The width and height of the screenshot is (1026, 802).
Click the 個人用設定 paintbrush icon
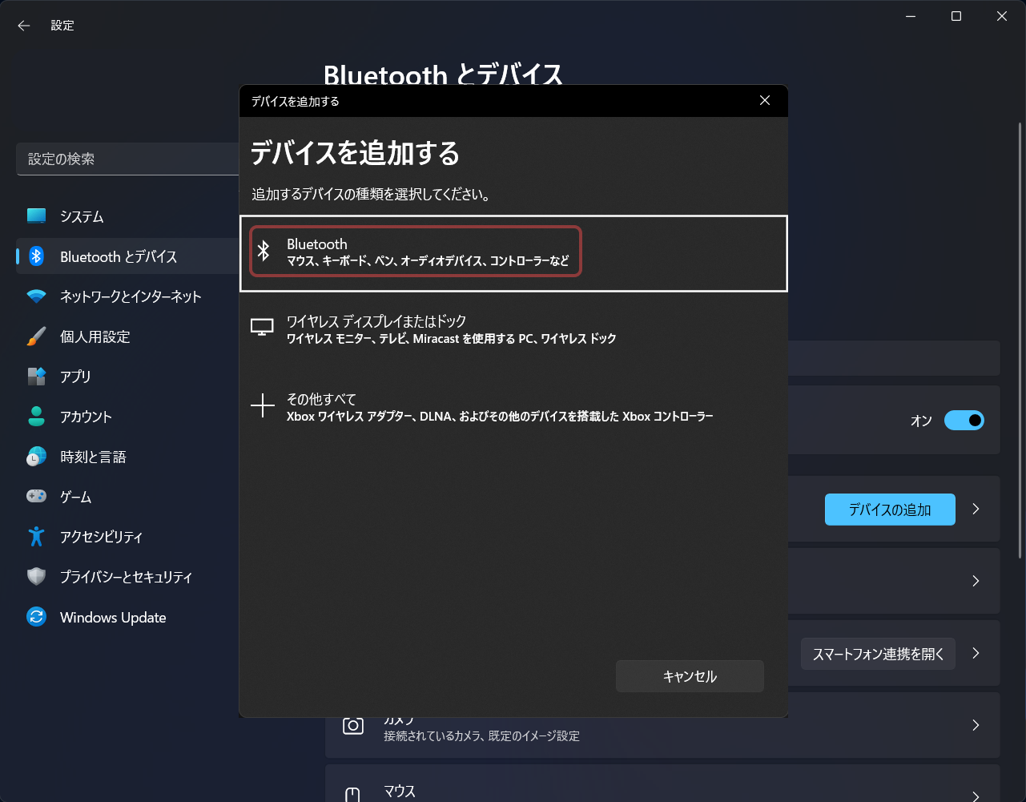[x=36, y=337]
